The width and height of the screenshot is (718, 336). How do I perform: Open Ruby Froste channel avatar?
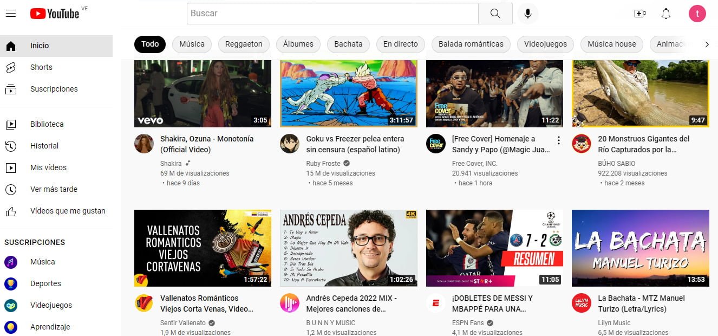290,144
